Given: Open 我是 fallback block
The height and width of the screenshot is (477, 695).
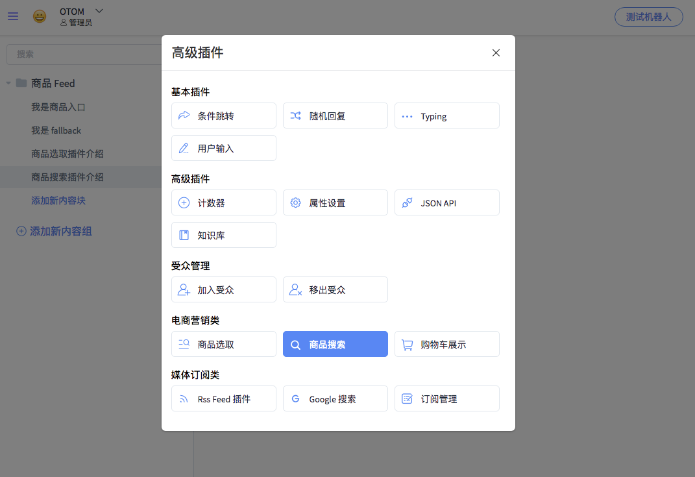Looking at the screenshot, I should click(56, 130).
